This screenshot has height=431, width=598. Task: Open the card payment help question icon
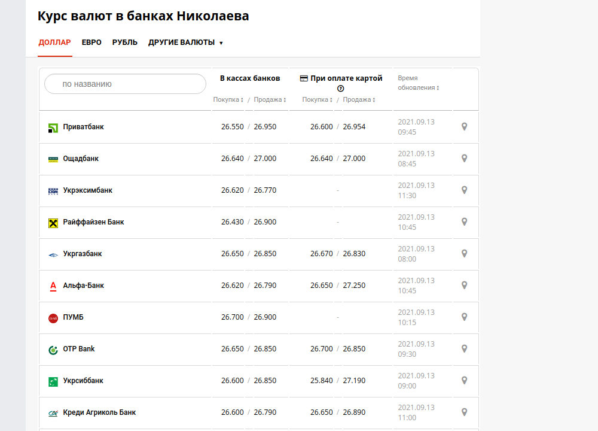point(341,89)
